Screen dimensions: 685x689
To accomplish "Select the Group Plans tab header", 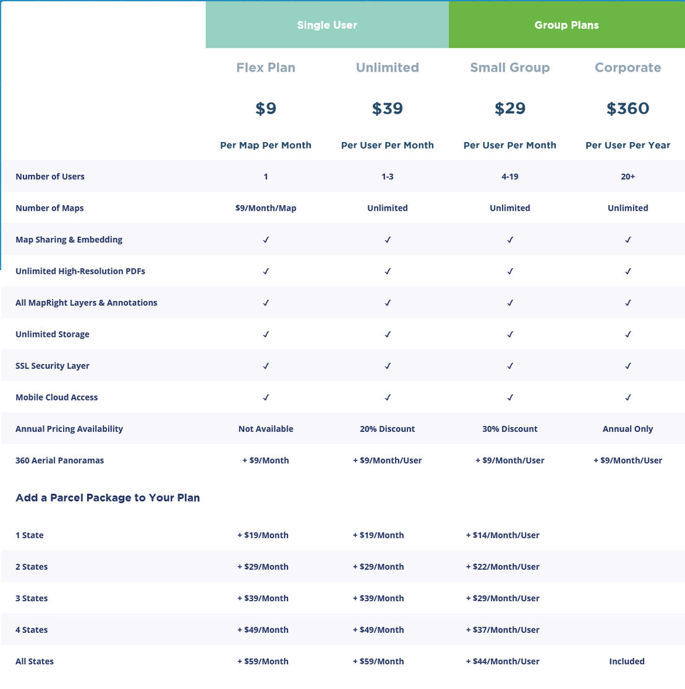I will [x=567, y=25].
